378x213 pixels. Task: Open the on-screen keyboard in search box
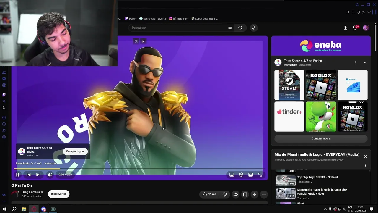(230, 28)
